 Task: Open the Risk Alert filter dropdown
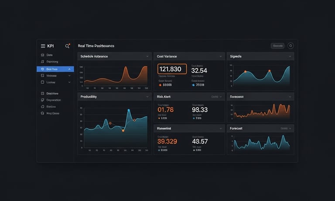coord(217,97)
